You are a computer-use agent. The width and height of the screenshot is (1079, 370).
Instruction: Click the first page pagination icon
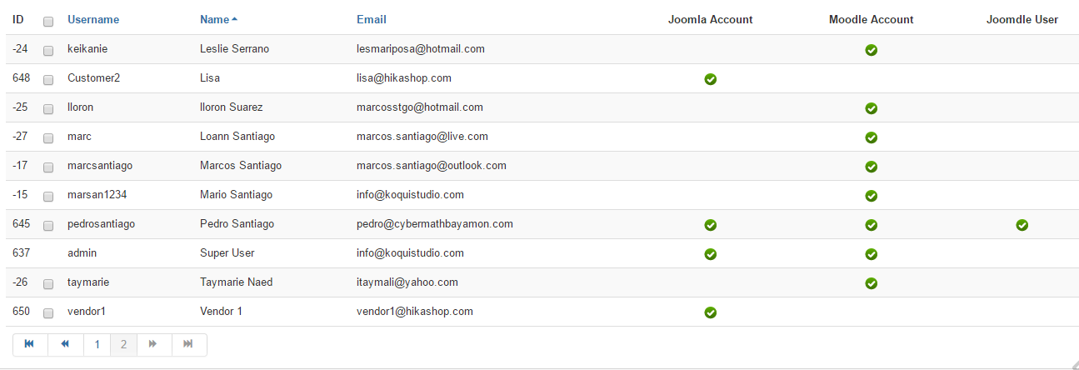click(30, 344)
